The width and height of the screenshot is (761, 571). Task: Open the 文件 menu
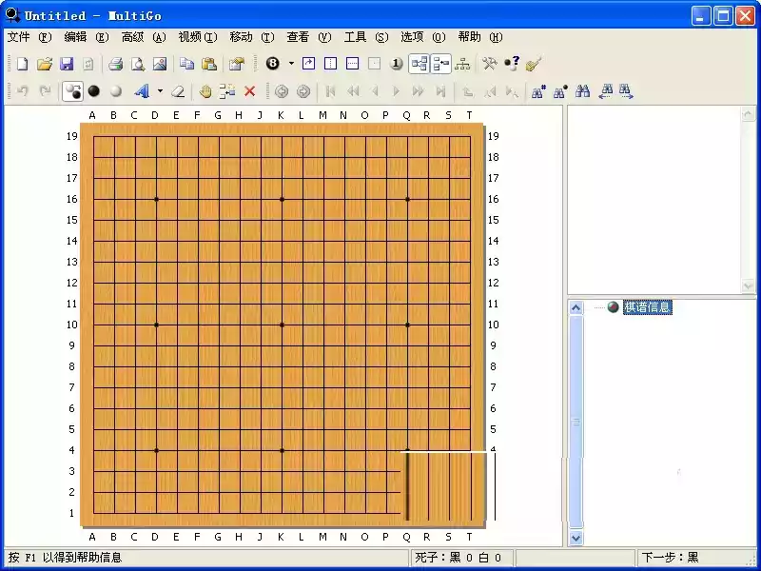pyautogui.click(x=21, y=37)
